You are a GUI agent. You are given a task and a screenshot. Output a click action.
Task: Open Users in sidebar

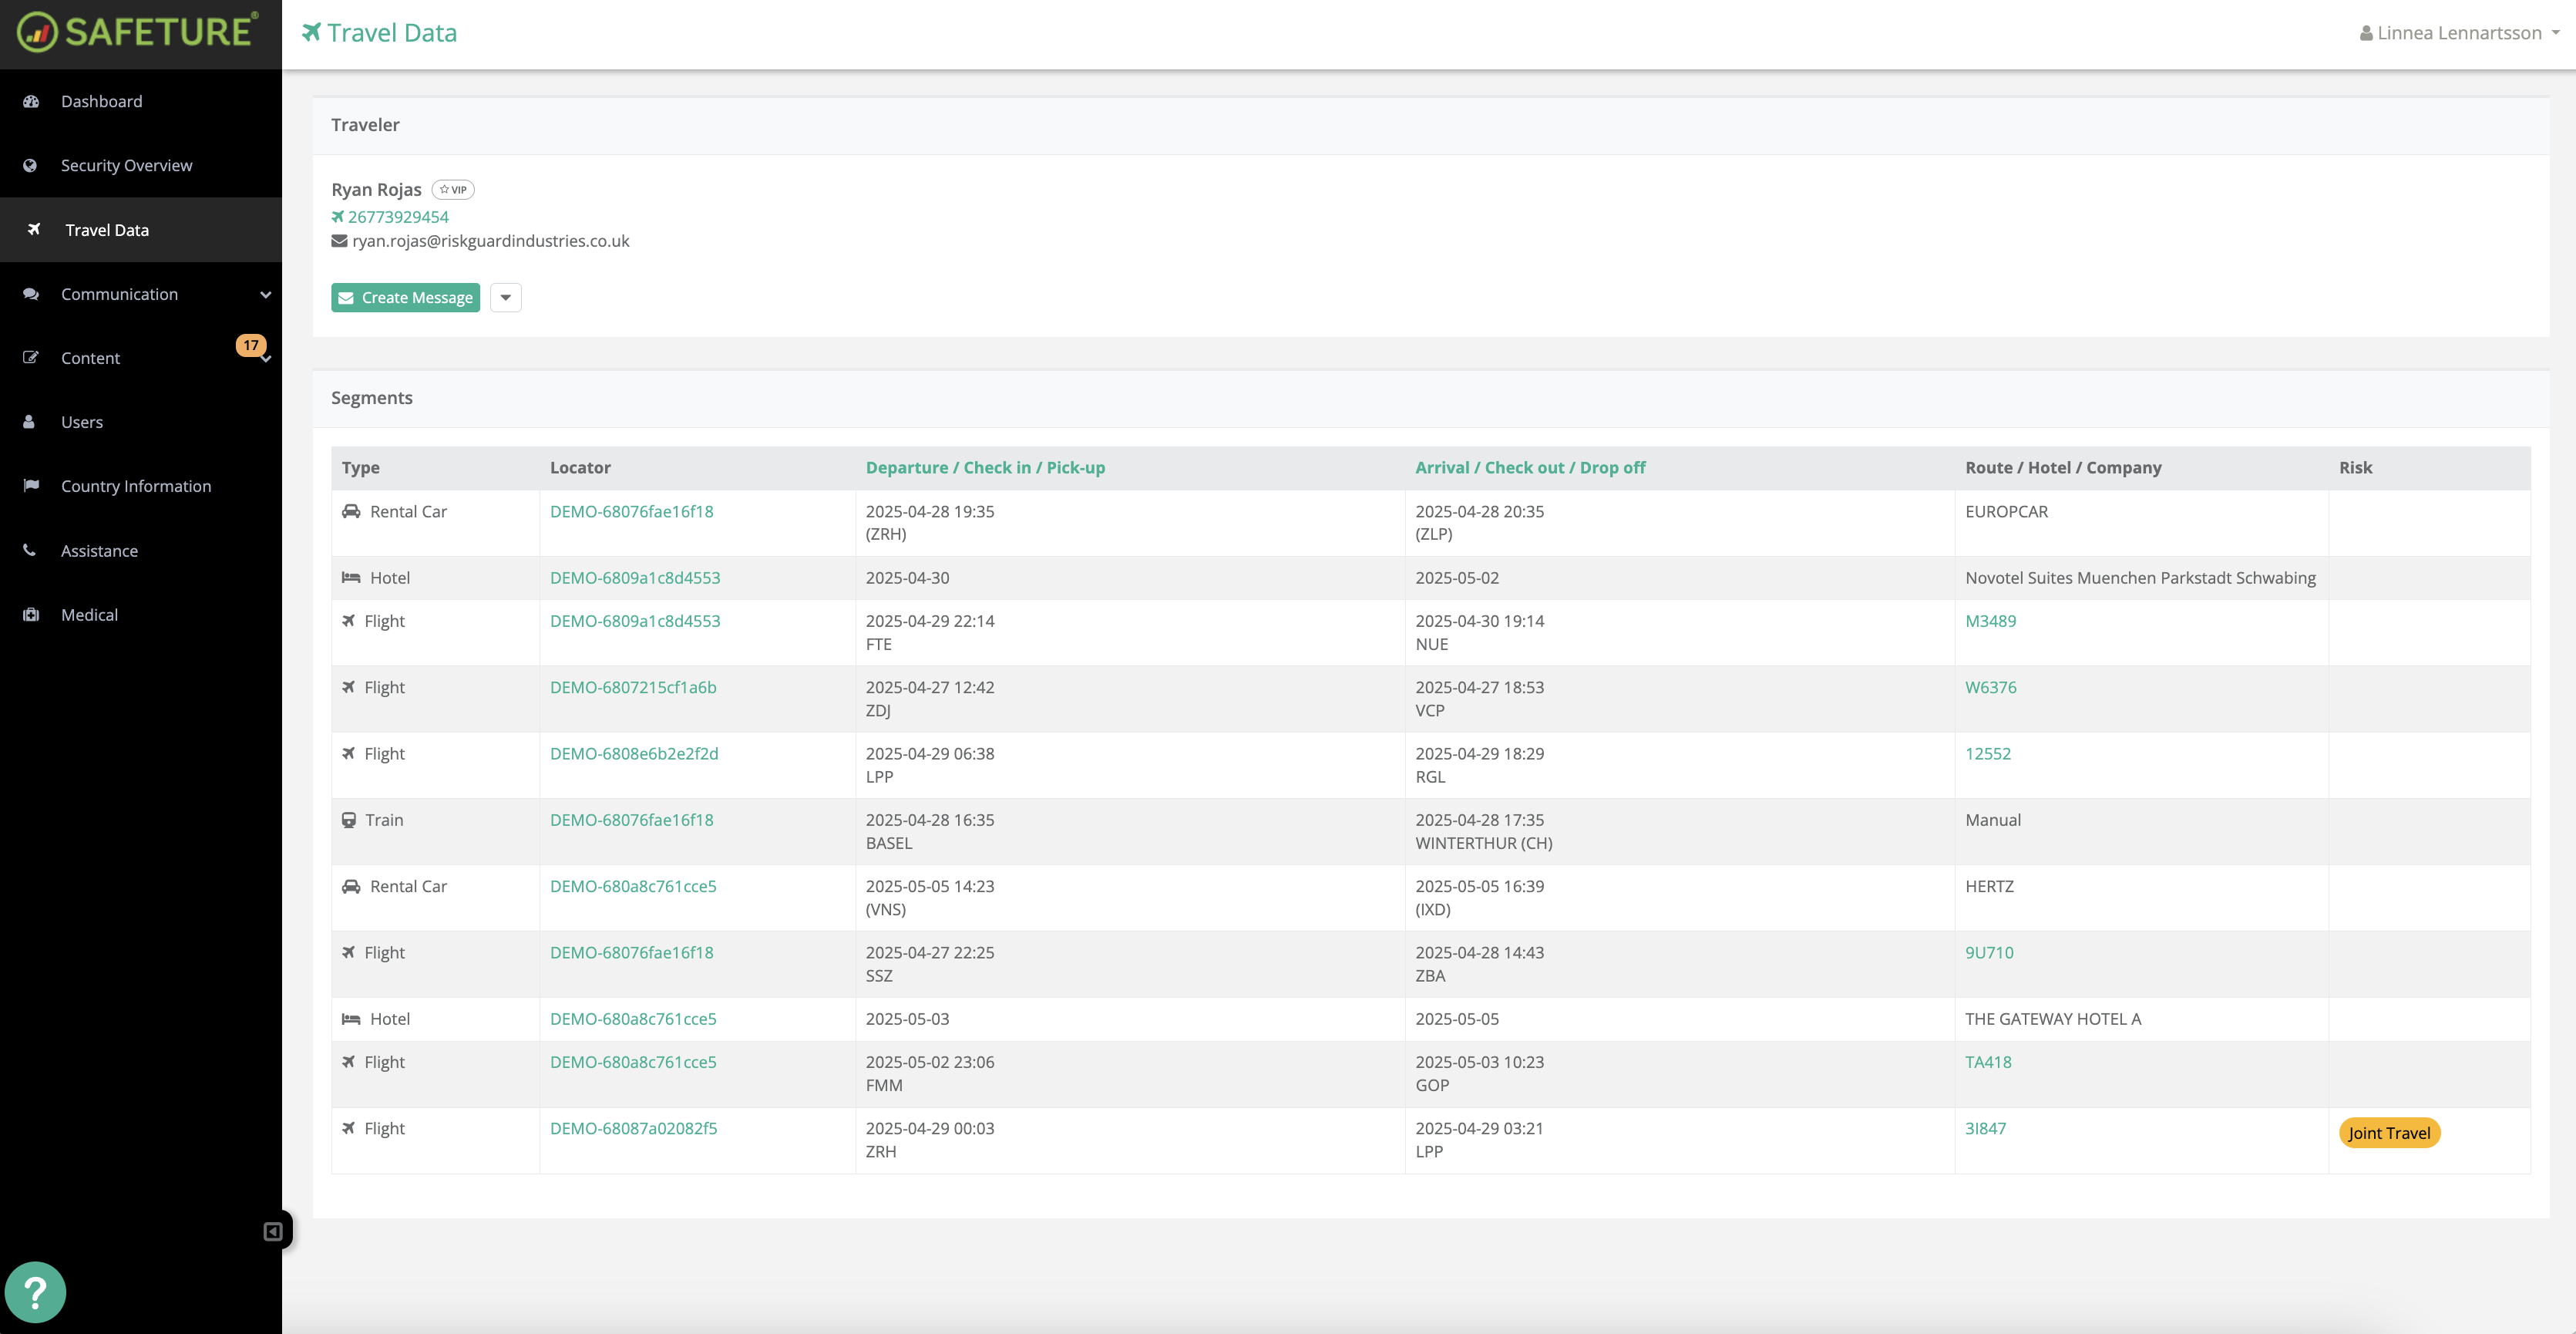(81, 421)
